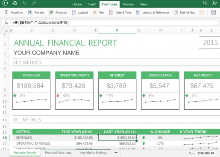220x157 pixels.
Task: Click the Depreciation value $5,547
Action: pos(159,86)
